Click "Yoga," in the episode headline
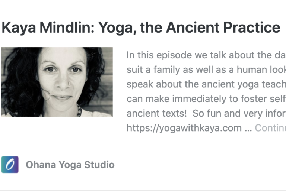 click(x=117, y=28)
